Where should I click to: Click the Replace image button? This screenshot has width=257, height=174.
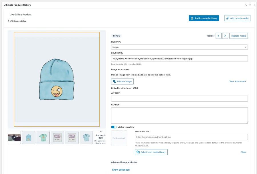pos(122,81)
